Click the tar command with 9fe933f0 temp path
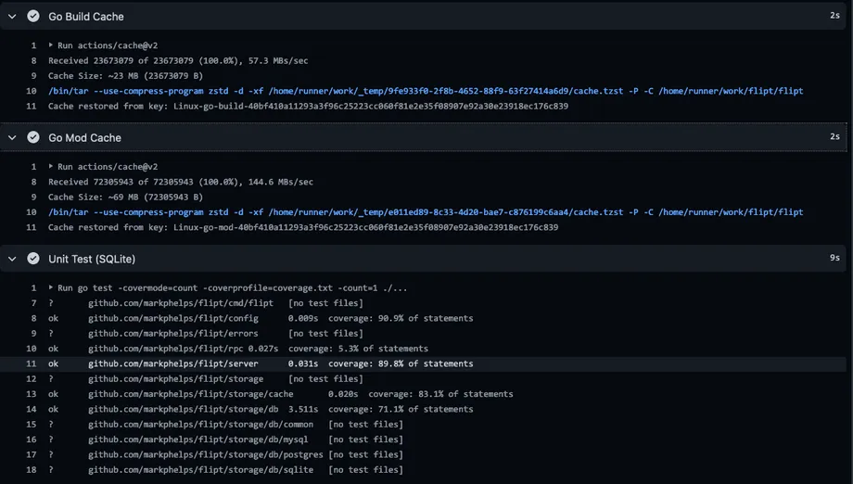 pos(426,91)
